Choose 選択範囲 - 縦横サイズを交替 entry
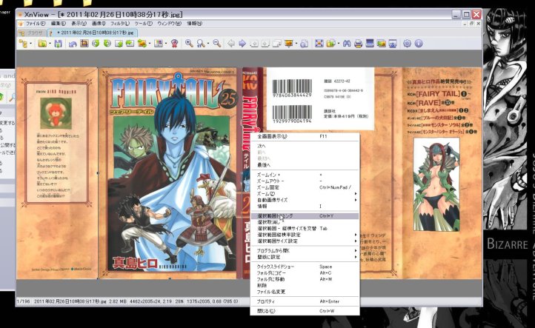 [305, 229]
